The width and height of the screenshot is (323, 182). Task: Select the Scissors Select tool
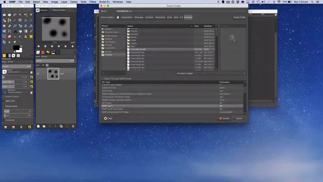pyautogui.click(x=31, y=15)
